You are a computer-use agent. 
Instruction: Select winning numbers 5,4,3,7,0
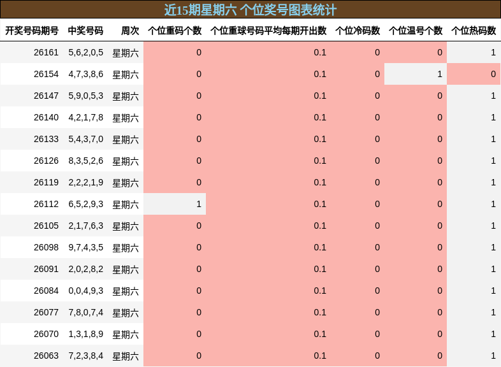tap(85, 139)
